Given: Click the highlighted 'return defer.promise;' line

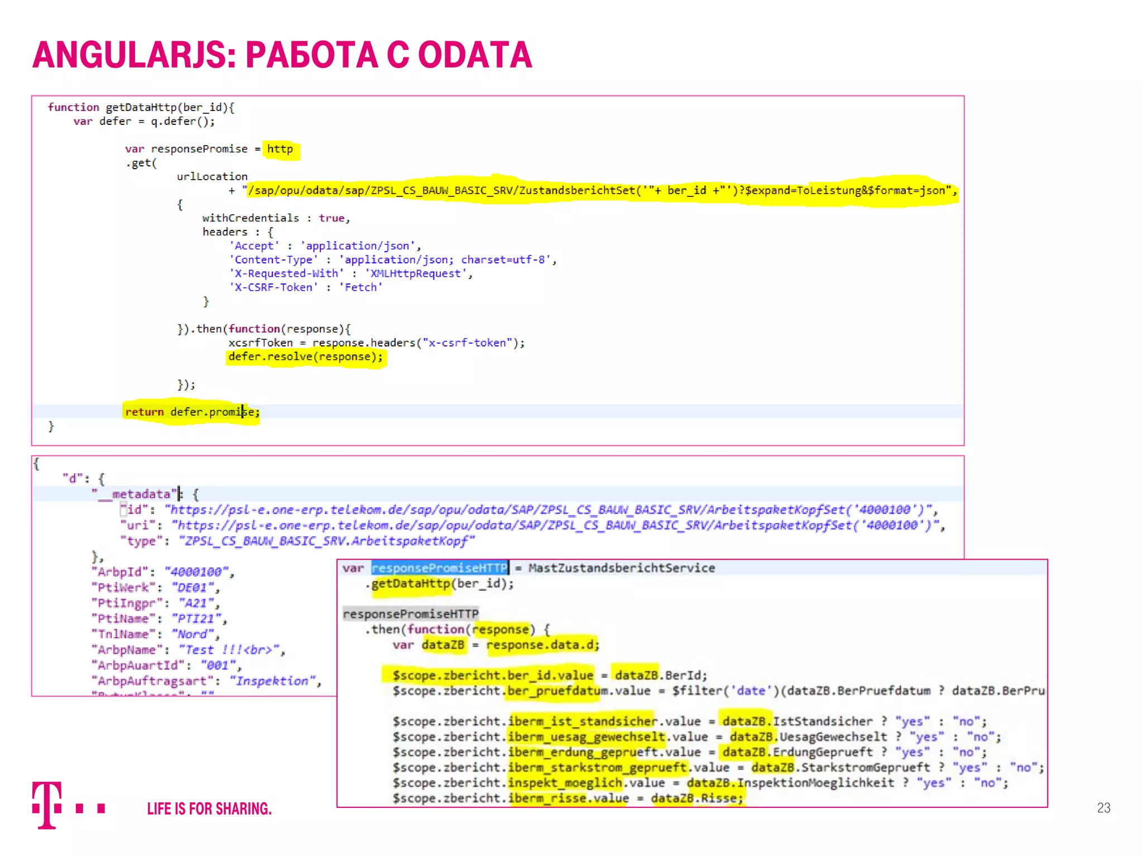Looking at the screenshot, I should tap(193, 412).
